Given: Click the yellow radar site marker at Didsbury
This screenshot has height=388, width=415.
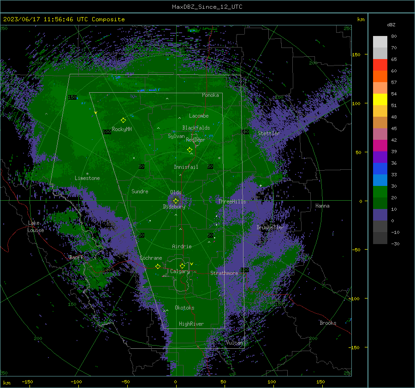Looking at the screenshot, I should (176, 201).
